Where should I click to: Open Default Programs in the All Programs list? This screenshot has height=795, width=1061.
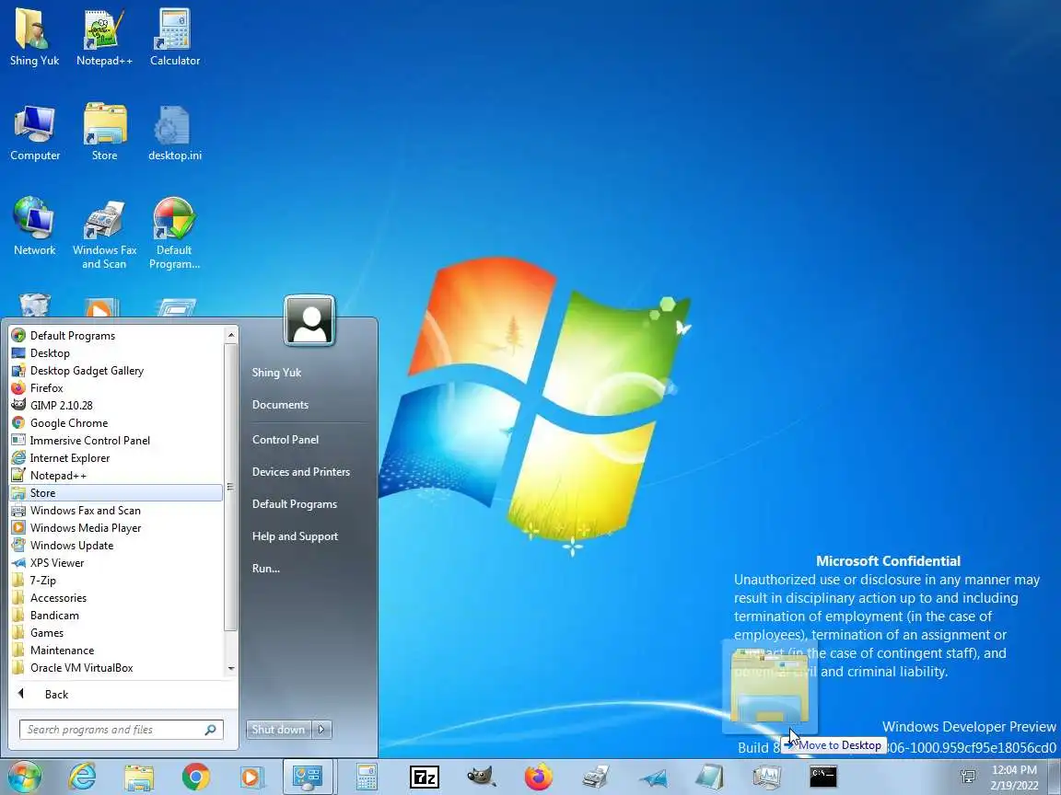click(116, 335)
